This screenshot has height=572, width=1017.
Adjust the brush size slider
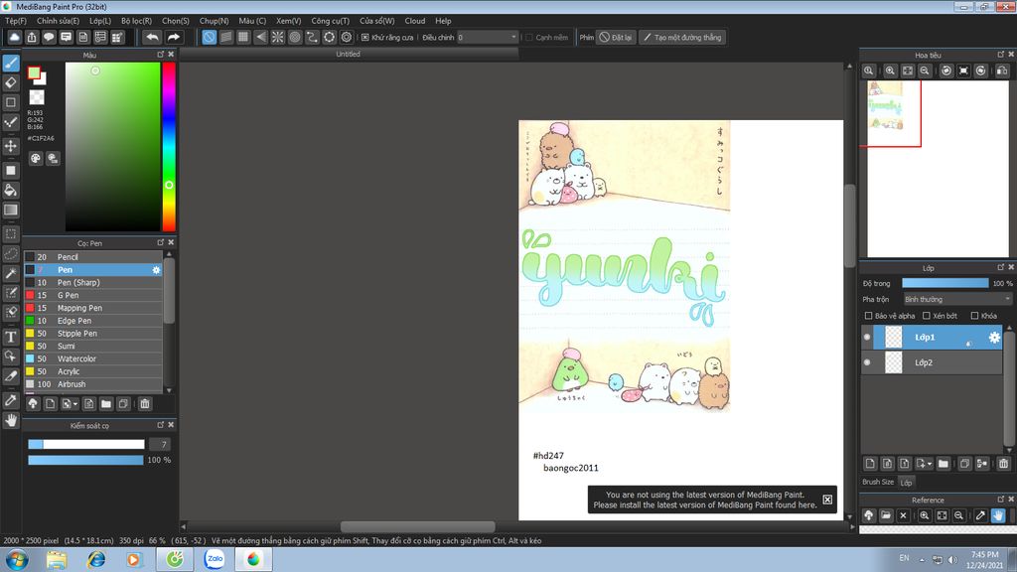tap(86, 444)
